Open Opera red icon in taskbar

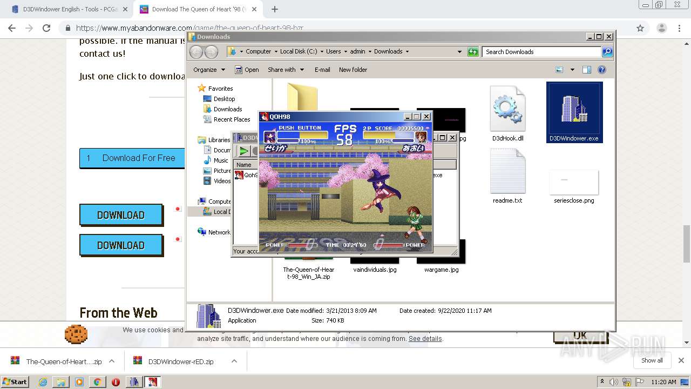pyautogui.click(x=116, y=382)
